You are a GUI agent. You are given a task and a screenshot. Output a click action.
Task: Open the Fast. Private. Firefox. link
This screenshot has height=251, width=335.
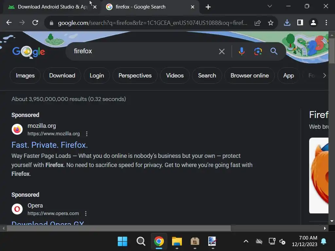click(50, 145)
